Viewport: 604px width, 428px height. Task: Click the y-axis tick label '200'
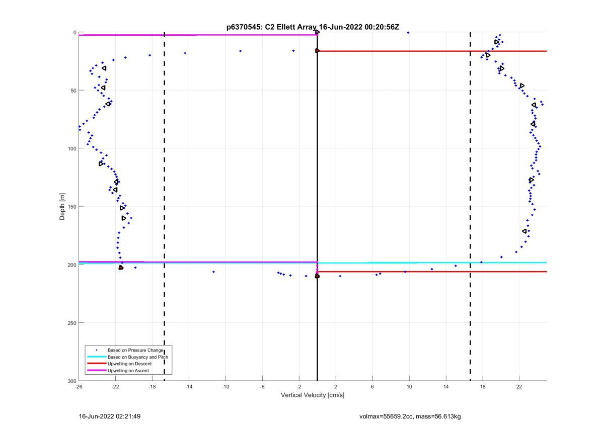pos(71,265)
